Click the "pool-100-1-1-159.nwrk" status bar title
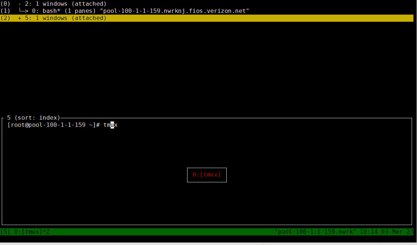 click(315, 232)
